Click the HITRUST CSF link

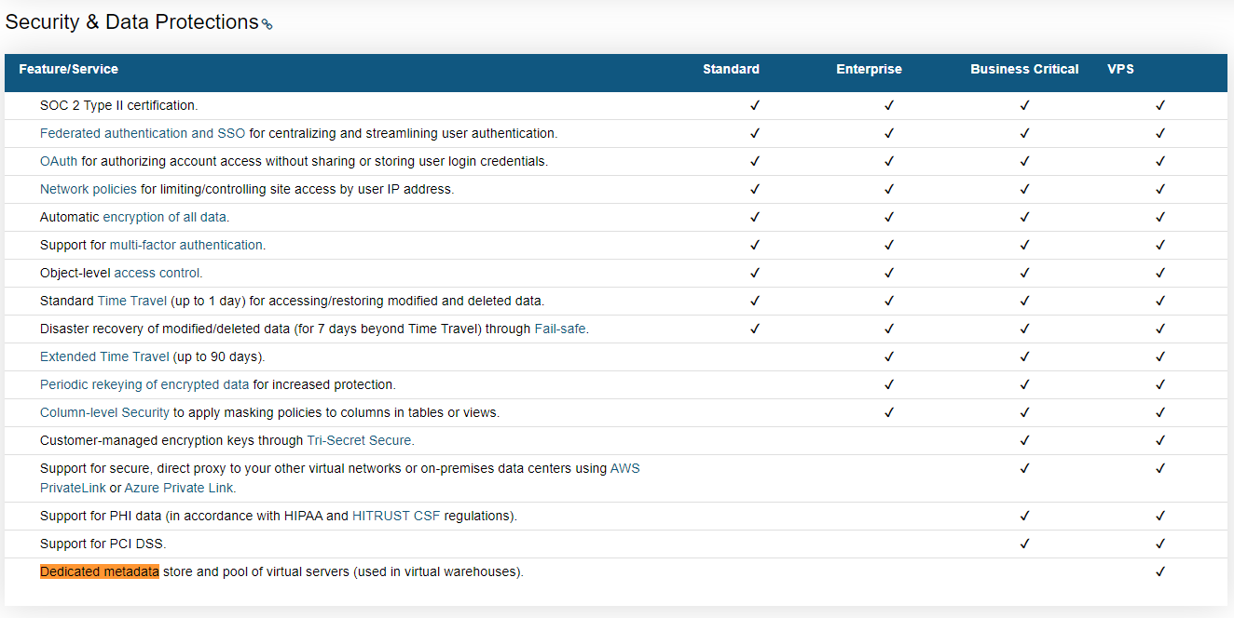tap(395, 516)
